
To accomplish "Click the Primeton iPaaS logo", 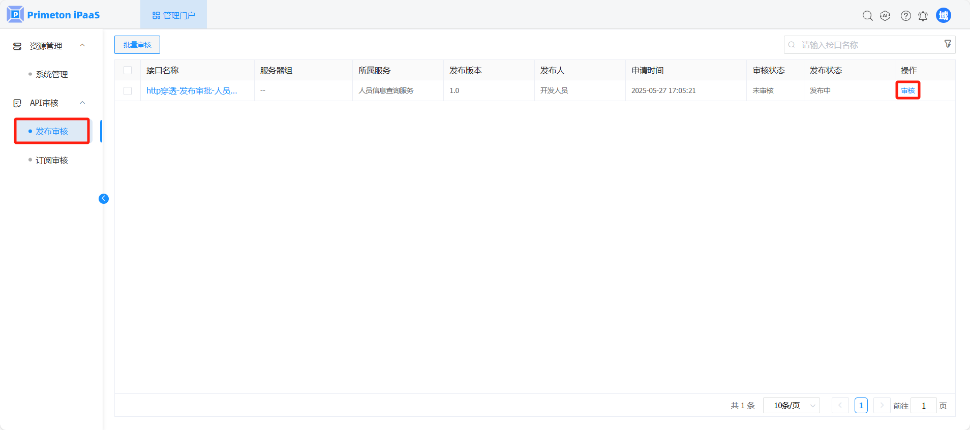I will tap(53, 15).
